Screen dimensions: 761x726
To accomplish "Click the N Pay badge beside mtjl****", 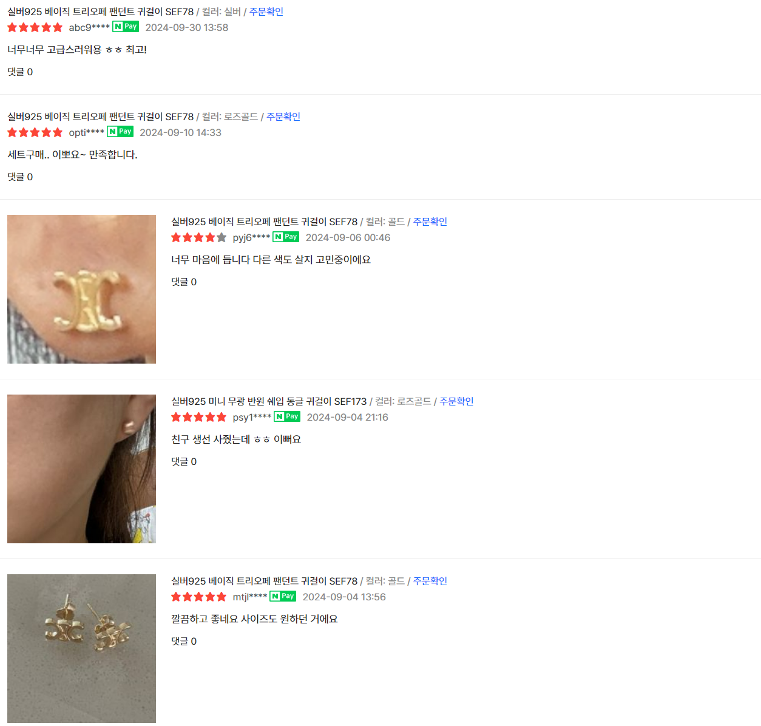I will pos(283,596).
